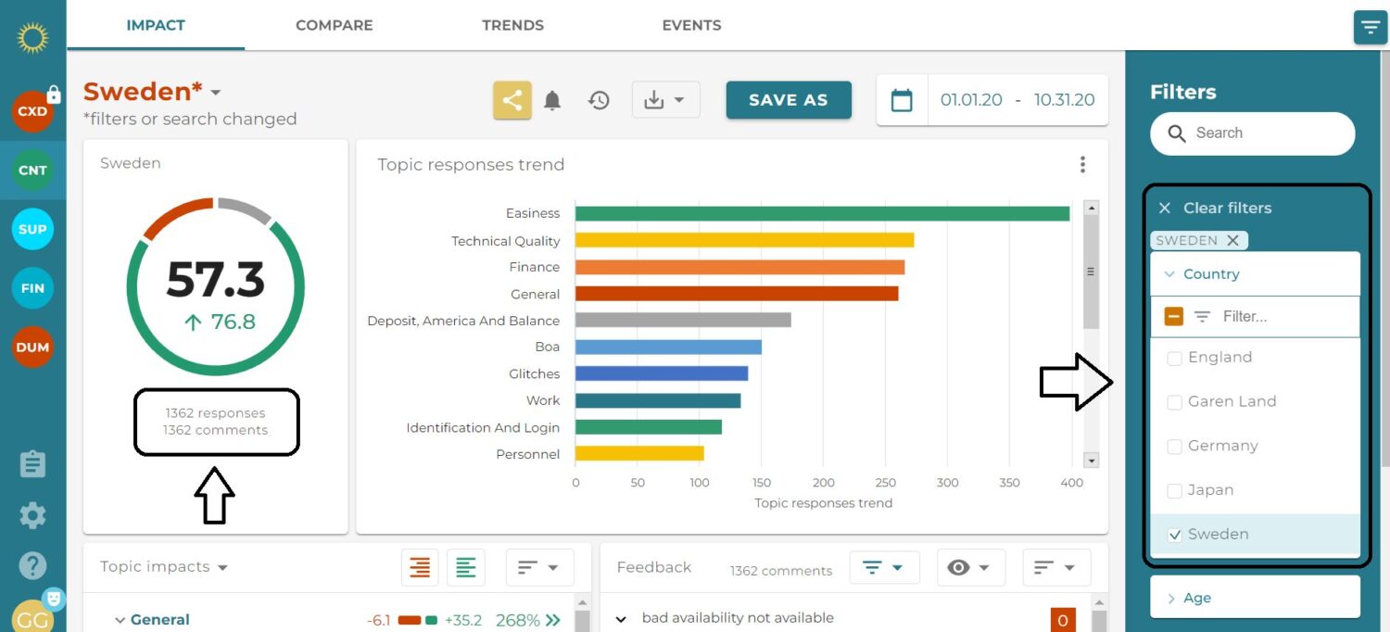The height and width of the screenshot is (632, 1390).
Task: Click the orange 0 badge on feedback comment
Action: click(x=1063, y=621)
